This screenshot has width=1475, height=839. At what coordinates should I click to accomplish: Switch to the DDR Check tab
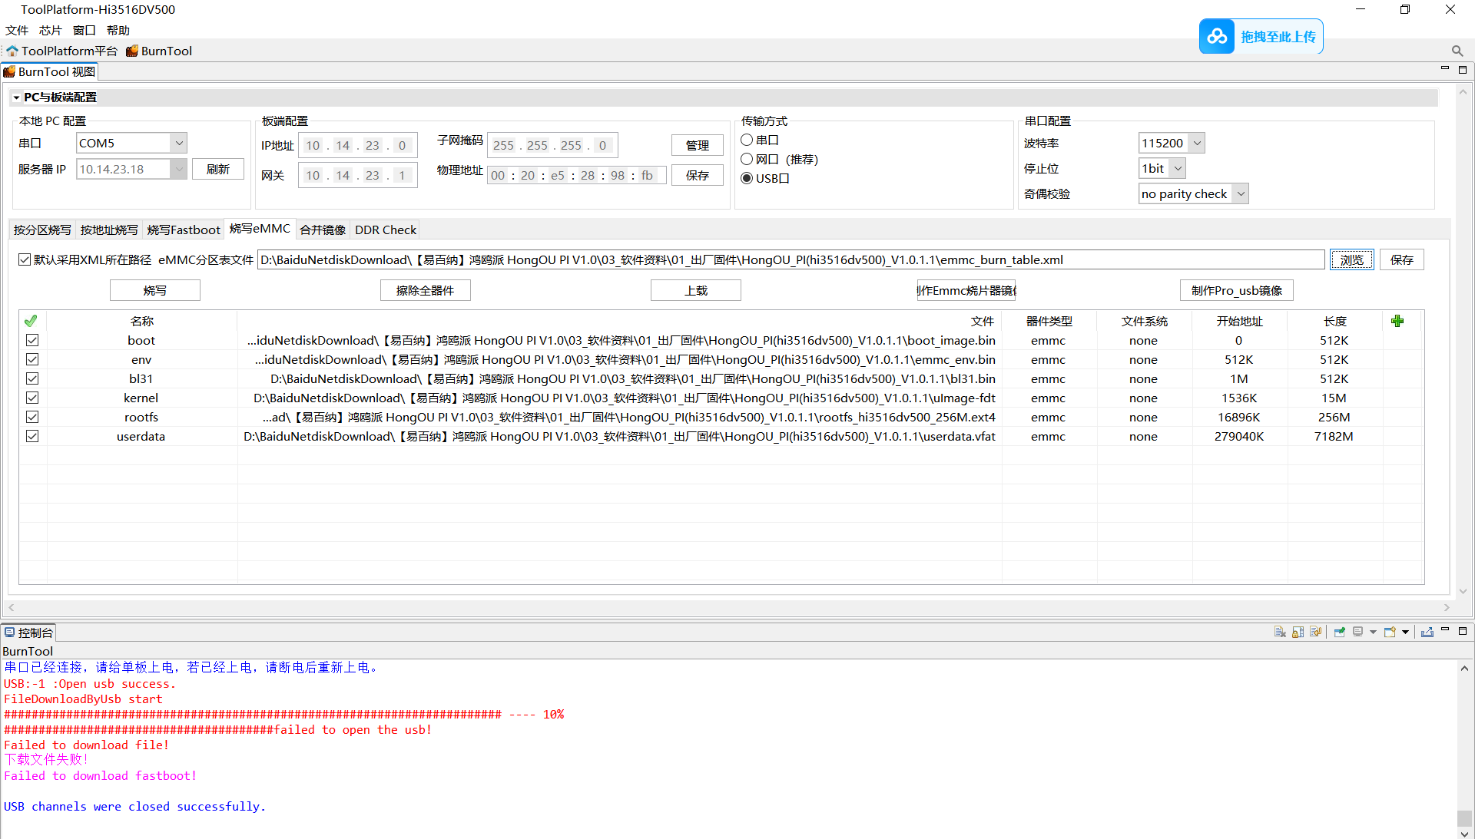pyautogui.click(x=385, y=230)
